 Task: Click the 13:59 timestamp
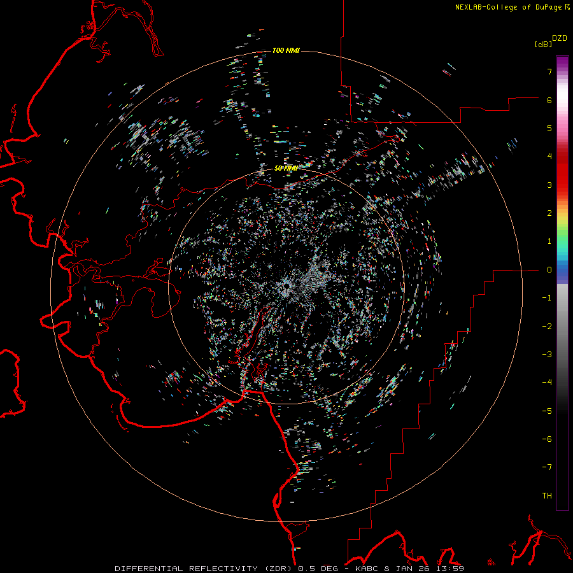point(449,569)
